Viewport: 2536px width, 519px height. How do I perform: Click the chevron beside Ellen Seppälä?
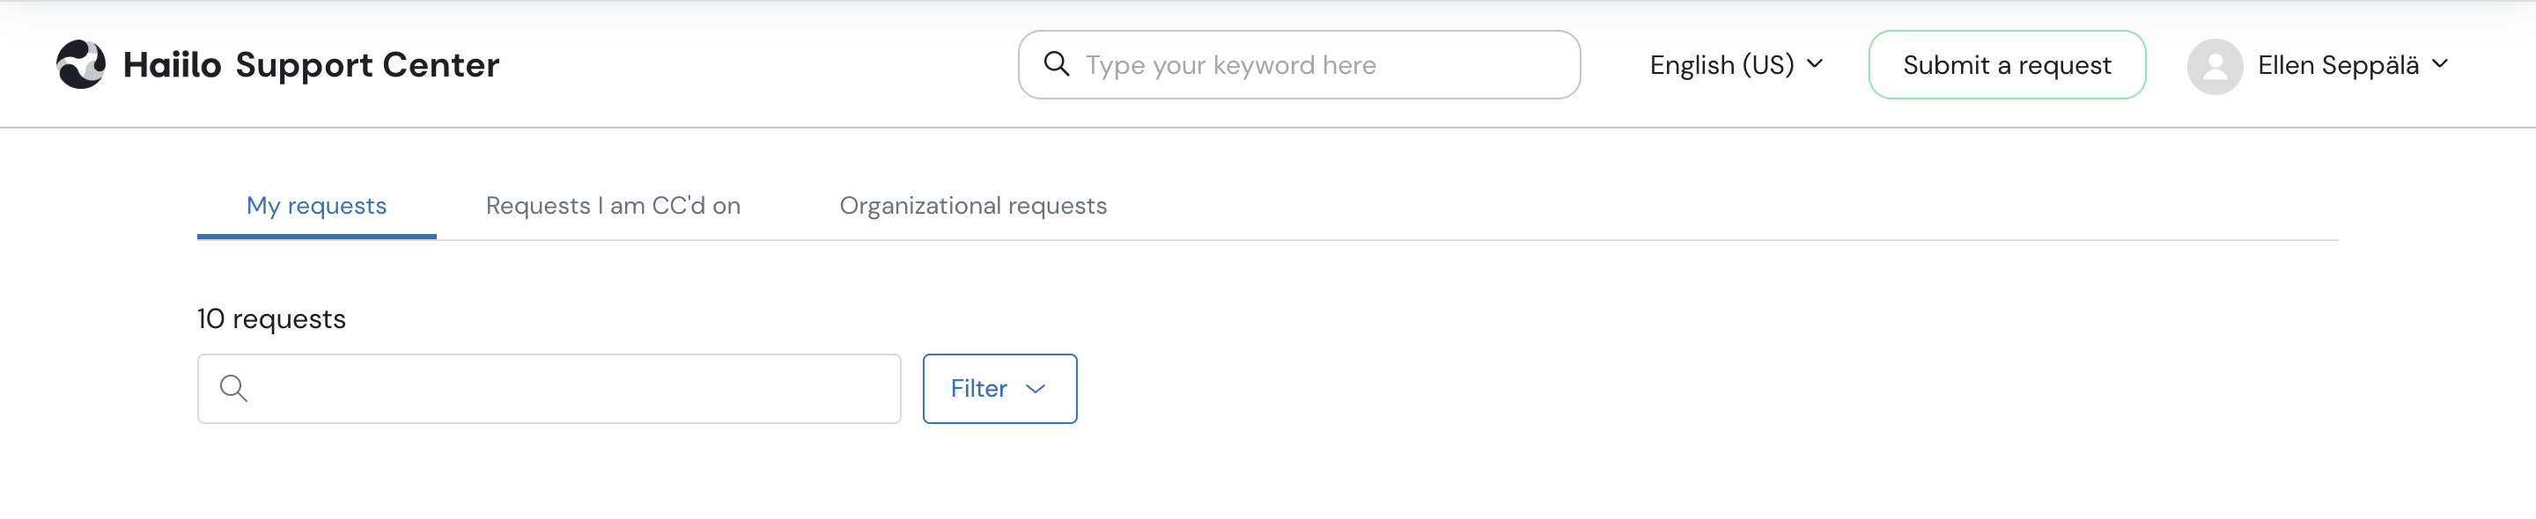2439,64
